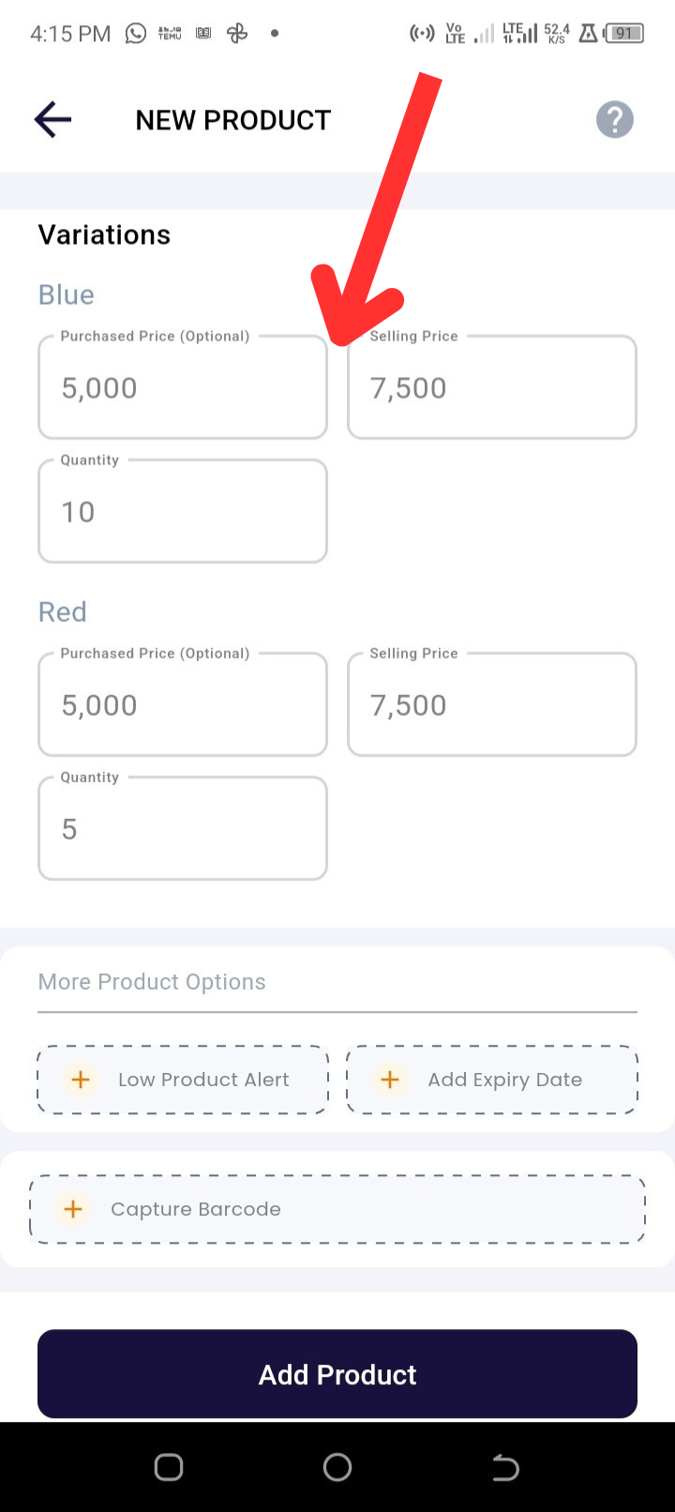Image resolution: width=675 pixels, height=1512 pixels.
Task: Tap Android recent apps square icon
Action: pos(169,1467)
